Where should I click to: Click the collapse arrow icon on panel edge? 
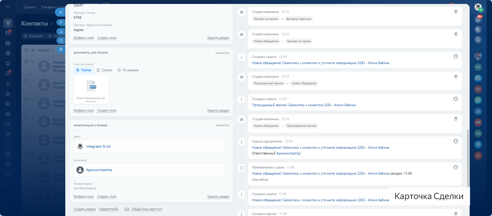point(61,32)
